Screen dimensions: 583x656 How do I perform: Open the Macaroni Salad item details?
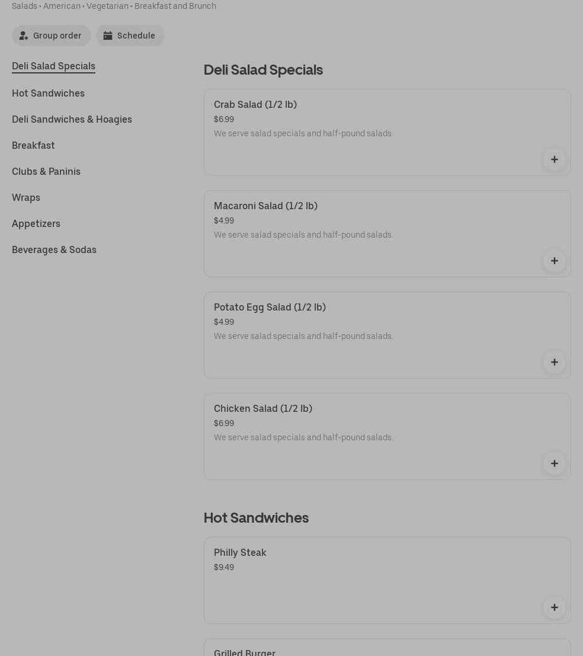pos(265,206)
